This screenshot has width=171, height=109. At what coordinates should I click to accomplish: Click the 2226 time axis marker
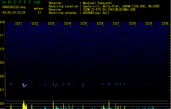(100, 23)
